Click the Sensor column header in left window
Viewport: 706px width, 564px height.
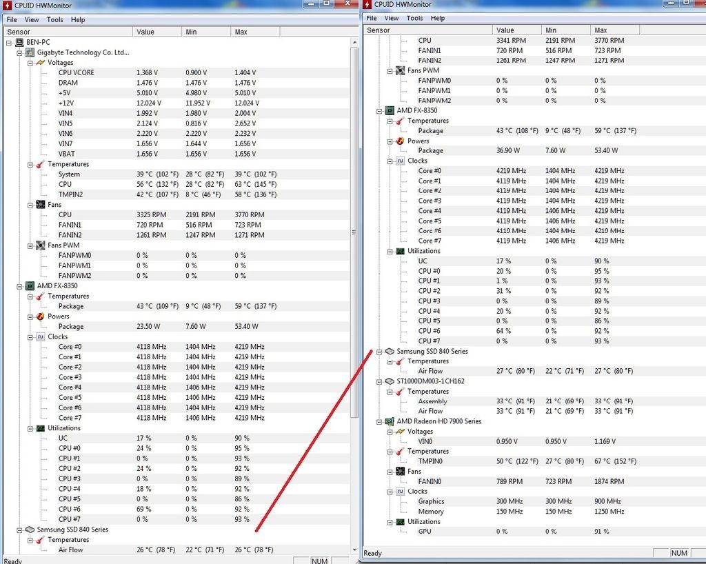pyautogui.click(x=68, y=32)
